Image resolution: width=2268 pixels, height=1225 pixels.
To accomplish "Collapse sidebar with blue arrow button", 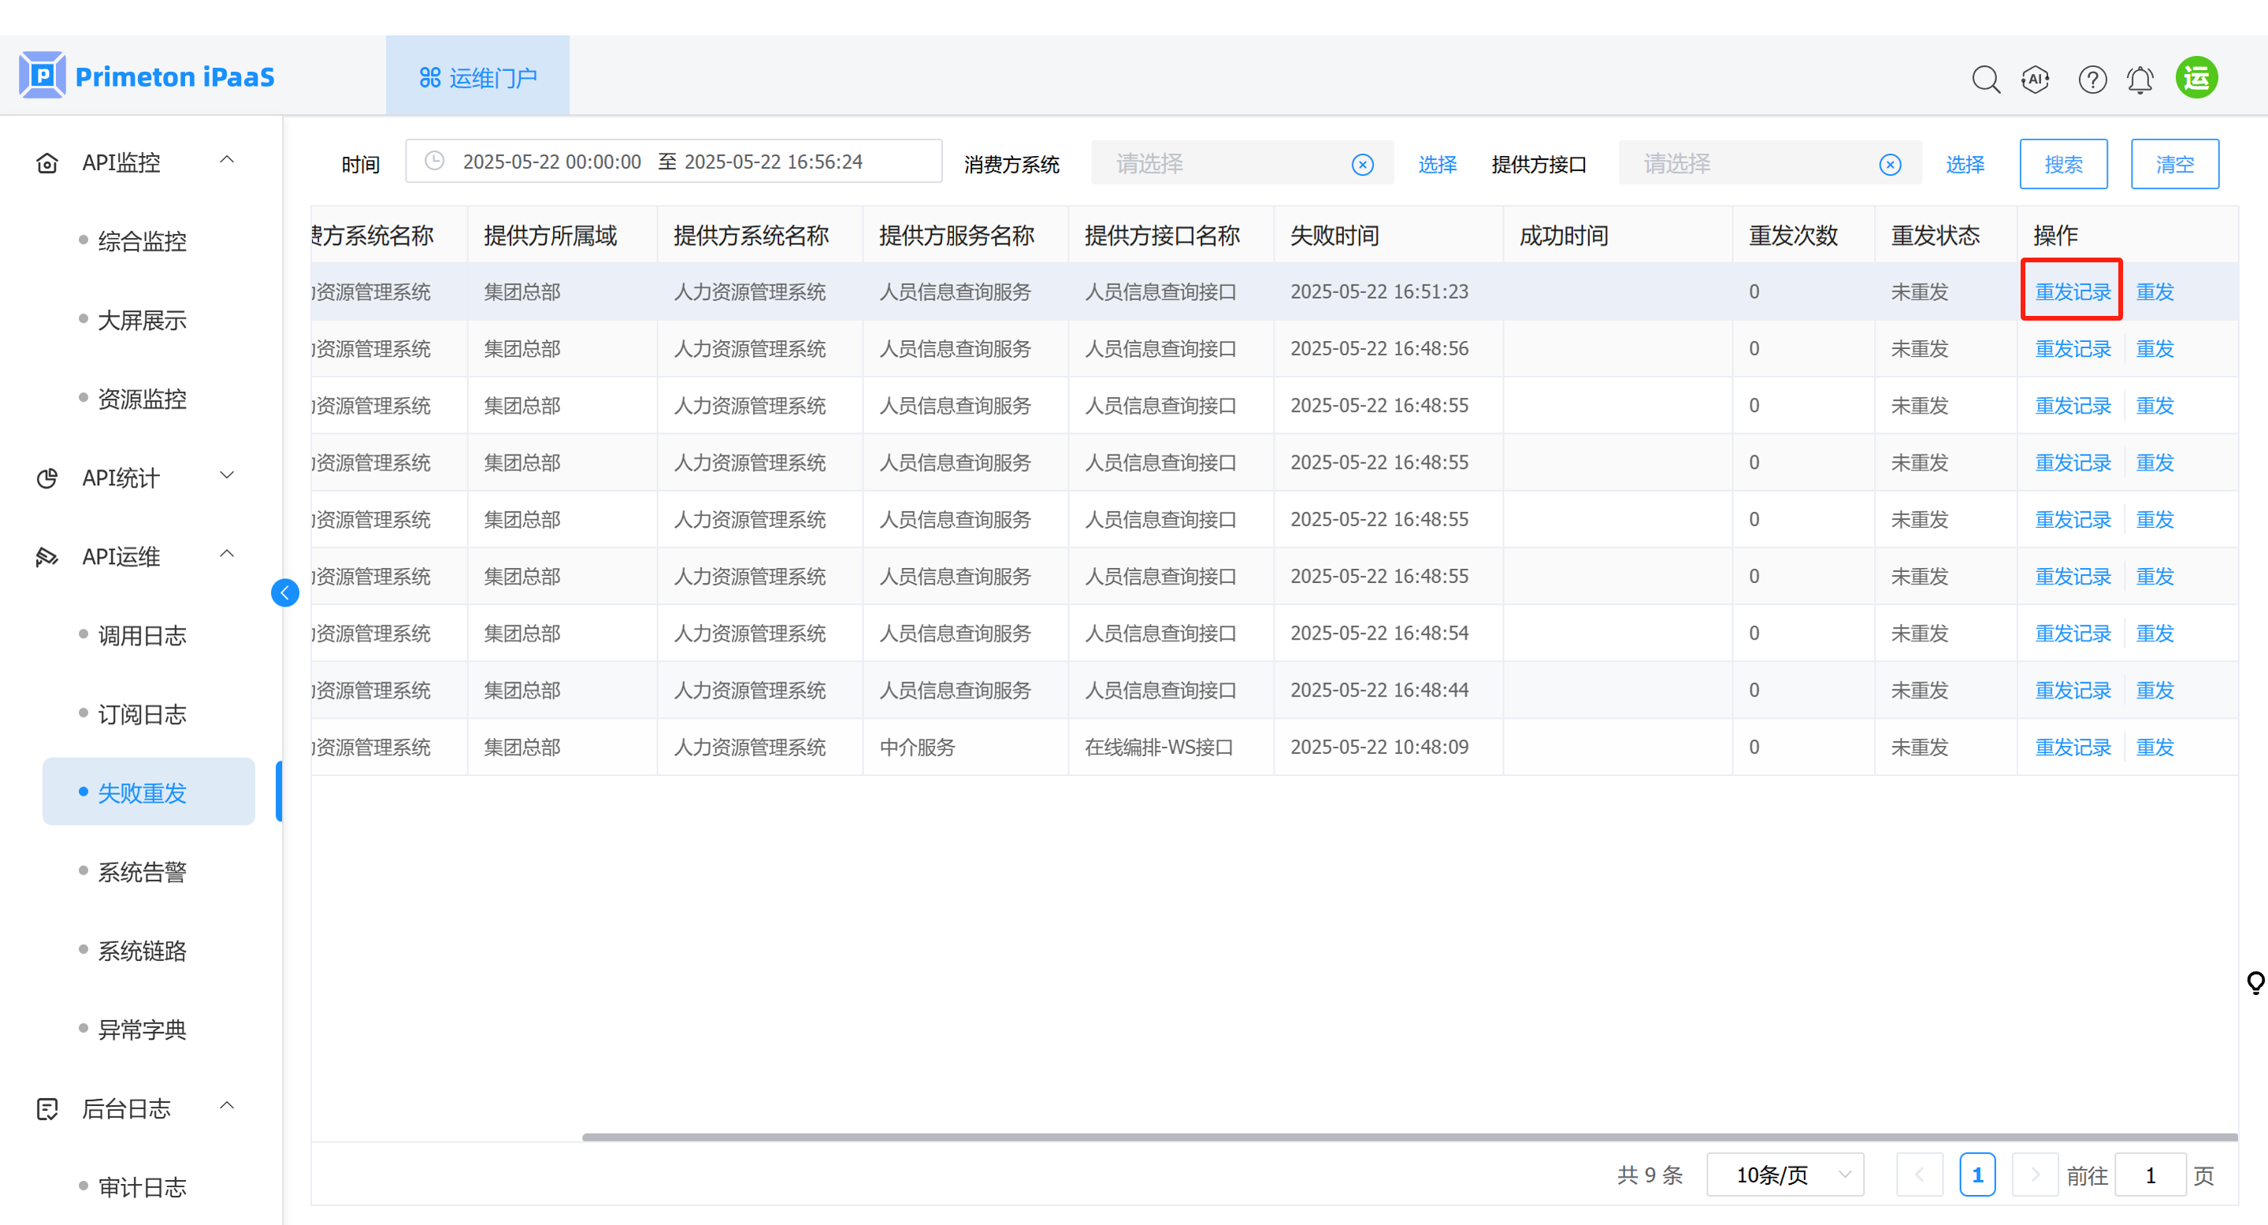I will [x=284, y=592].
